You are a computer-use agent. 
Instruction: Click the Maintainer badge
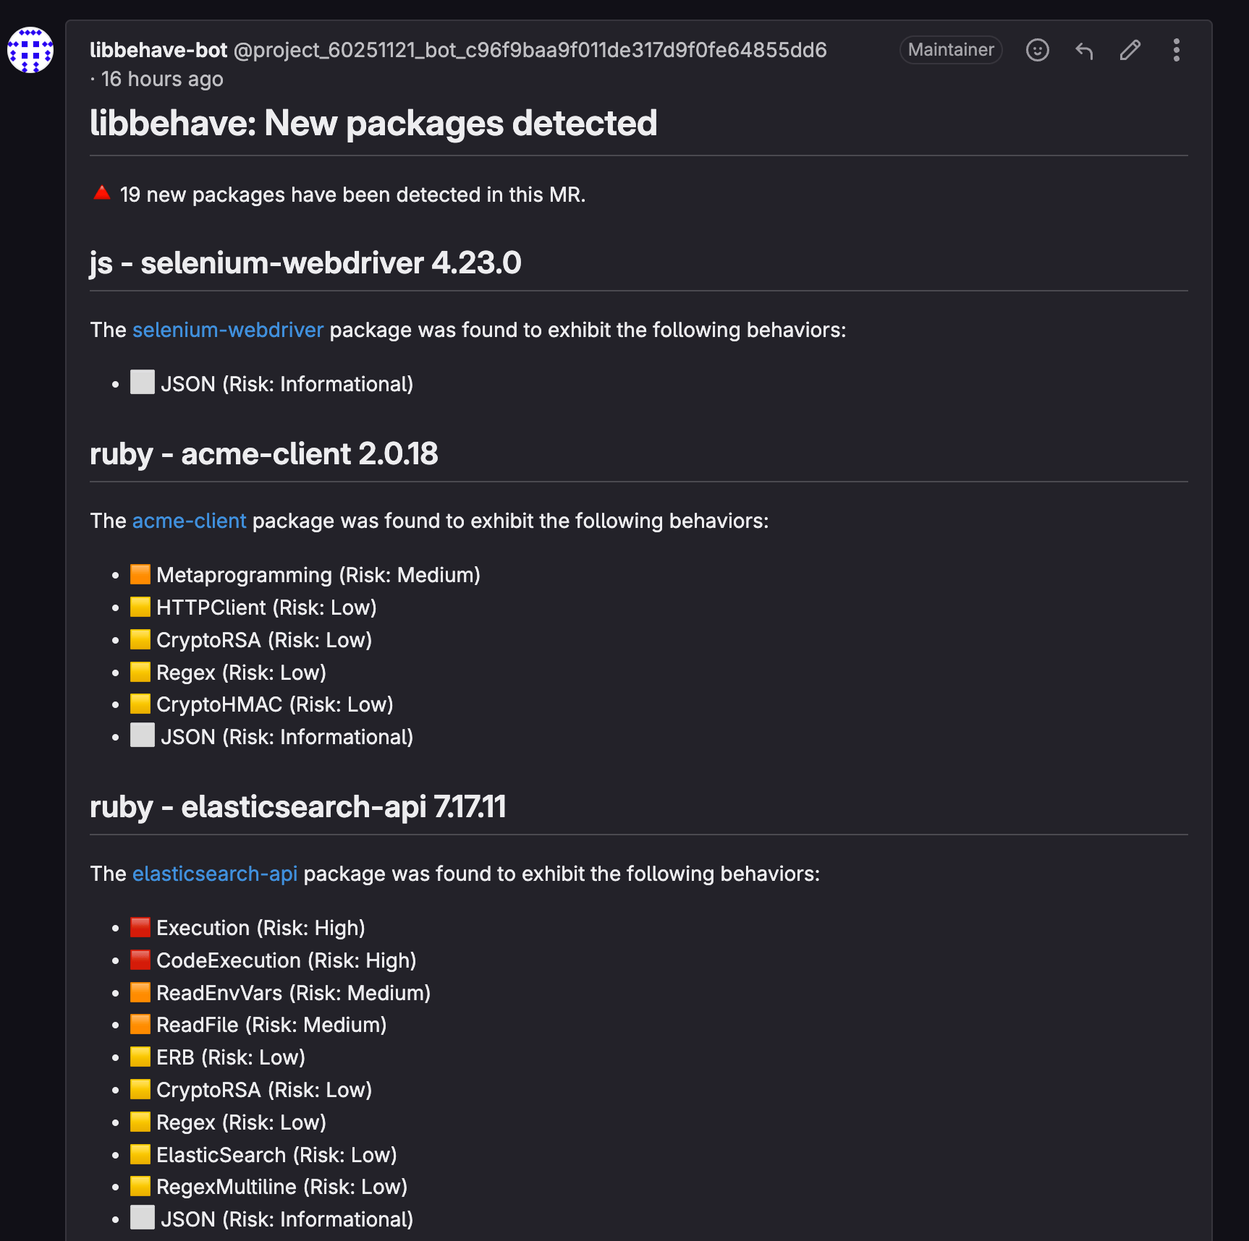(x=951, y=50)
